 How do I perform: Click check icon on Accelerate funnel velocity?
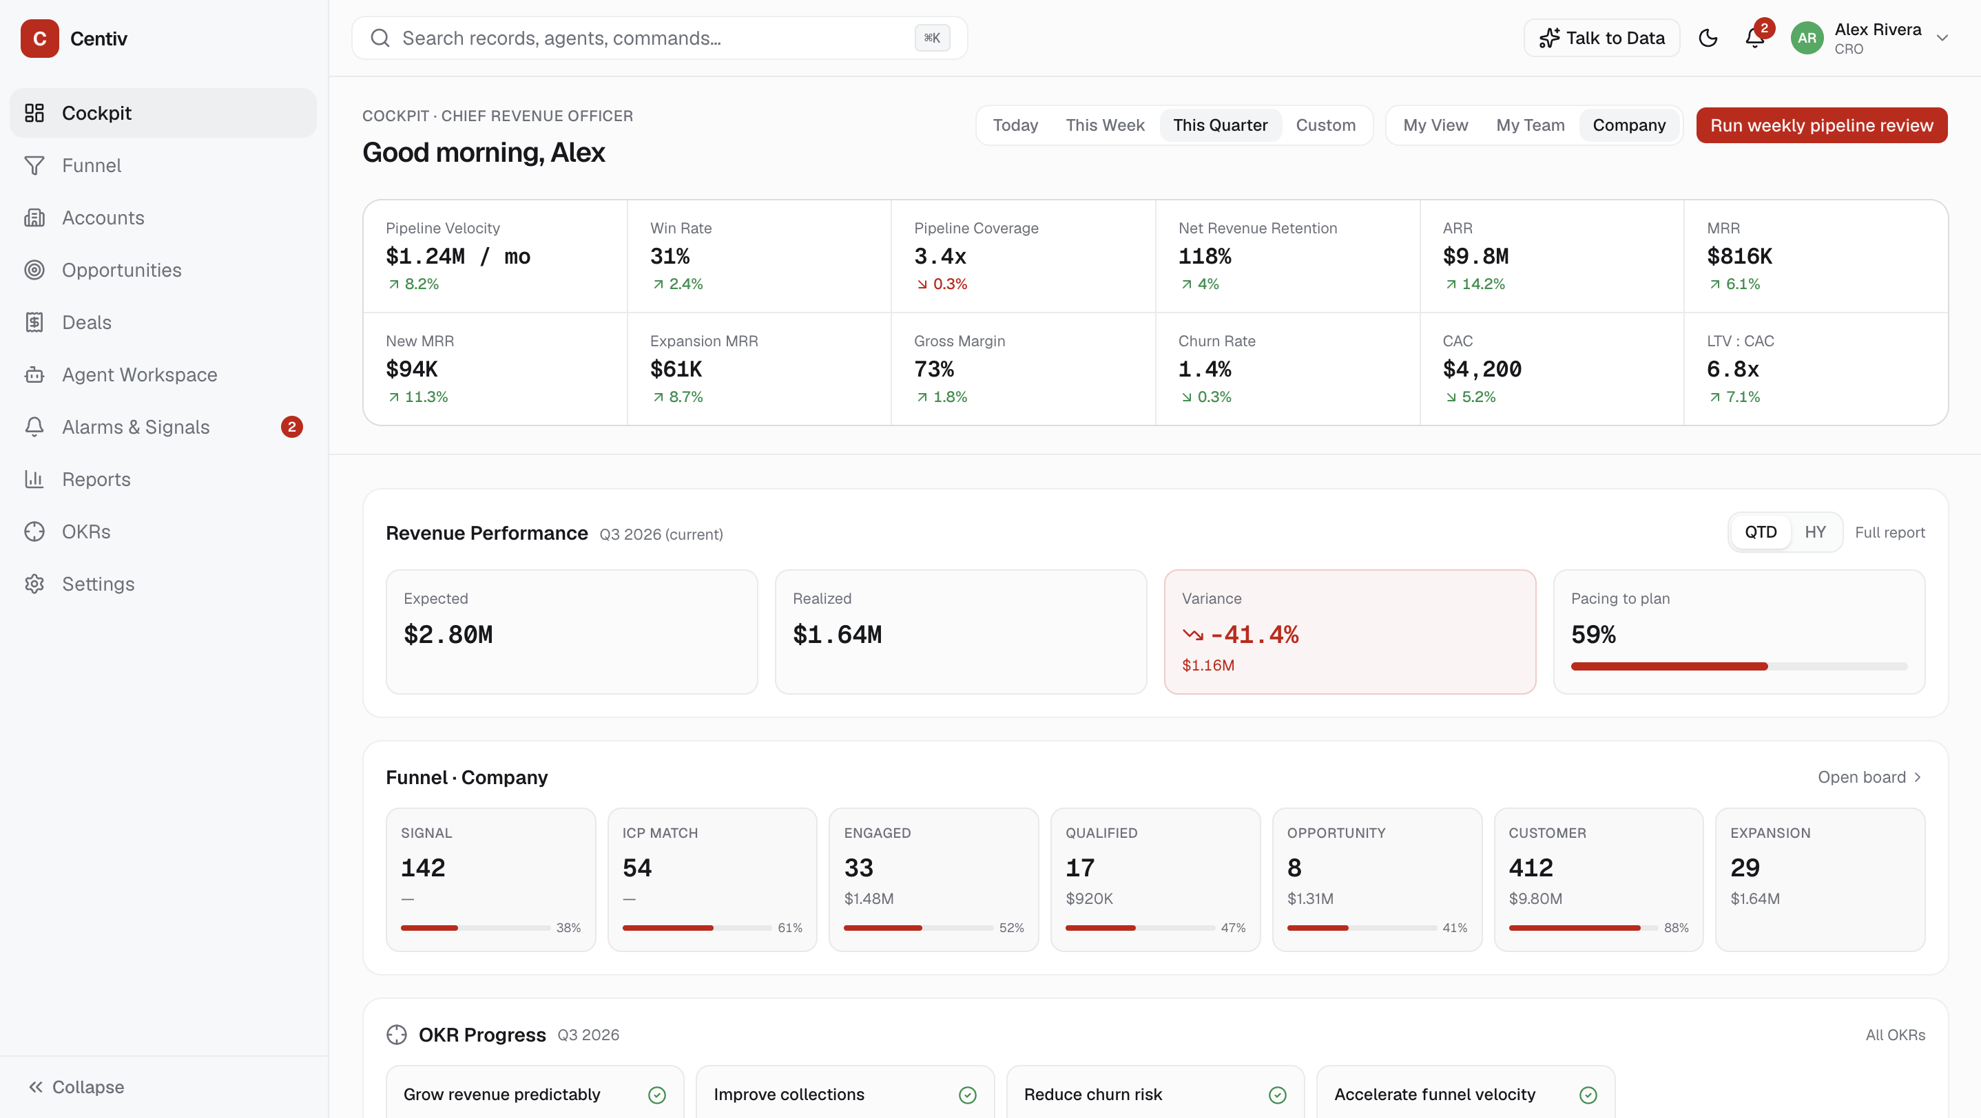(1588, 1094)
